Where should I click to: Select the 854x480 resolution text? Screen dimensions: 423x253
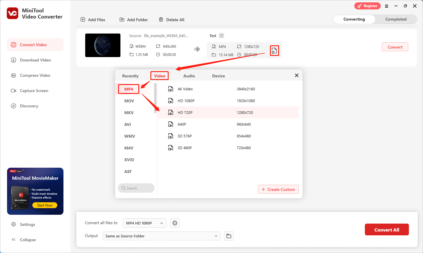[244, 136]
